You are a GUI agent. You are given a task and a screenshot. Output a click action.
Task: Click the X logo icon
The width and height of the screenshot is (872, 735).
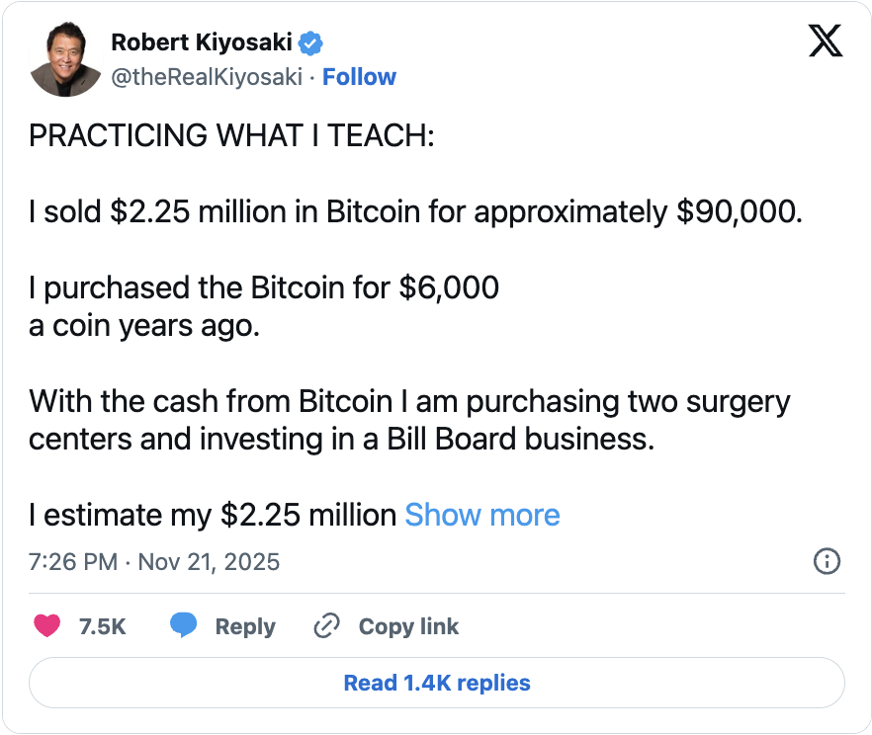point(825,42)
